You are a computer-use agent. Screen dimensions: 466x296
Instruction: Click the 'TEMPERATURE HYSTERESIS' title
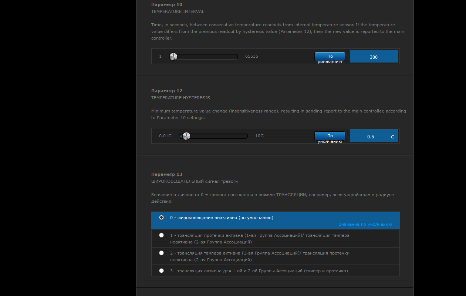click(180, 98)
